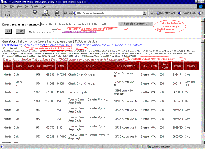Click the Refresh toolbar icon
Viewport: 205px width, 154px height.
pos(46,12)
